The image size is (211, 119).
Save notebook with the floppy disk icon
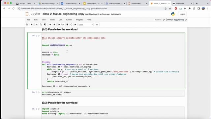[x=27, y=24]
